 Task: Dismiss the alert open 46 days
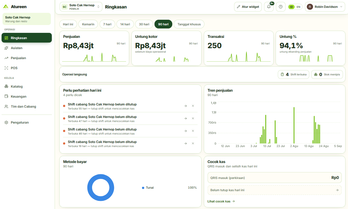pos(193,131)
